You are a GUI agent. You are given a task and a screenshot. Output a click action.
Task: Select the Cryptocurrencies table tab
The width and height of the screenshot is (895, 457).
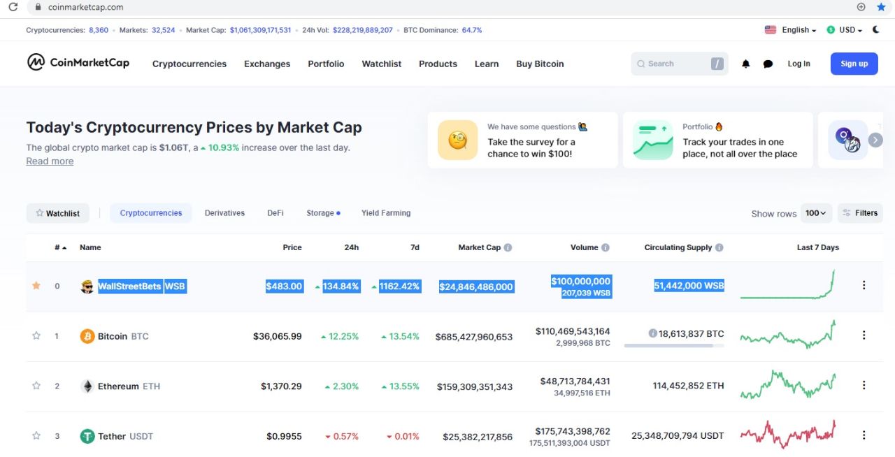tap(151, 213)
